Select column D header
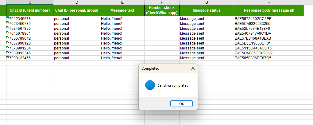Screen dimensions: 313x125 (77, 2)
